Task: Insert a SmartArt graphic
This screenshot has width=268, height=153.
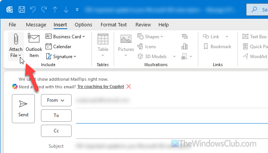Action: (x=185, y=36)
